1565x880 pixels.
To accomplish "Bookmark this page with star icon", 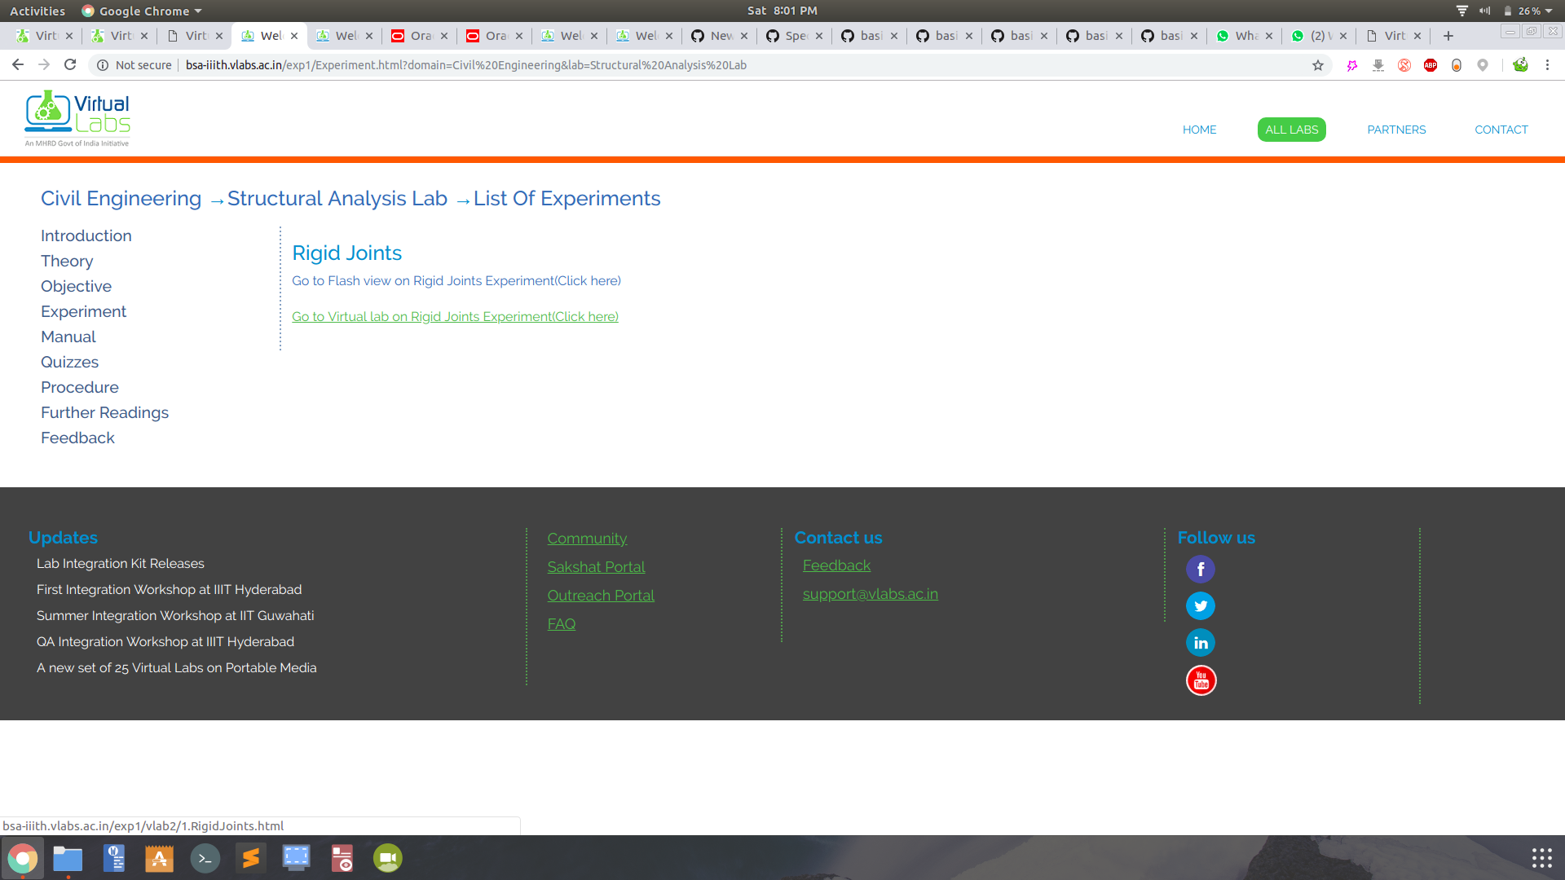I will click(1318, 65).
